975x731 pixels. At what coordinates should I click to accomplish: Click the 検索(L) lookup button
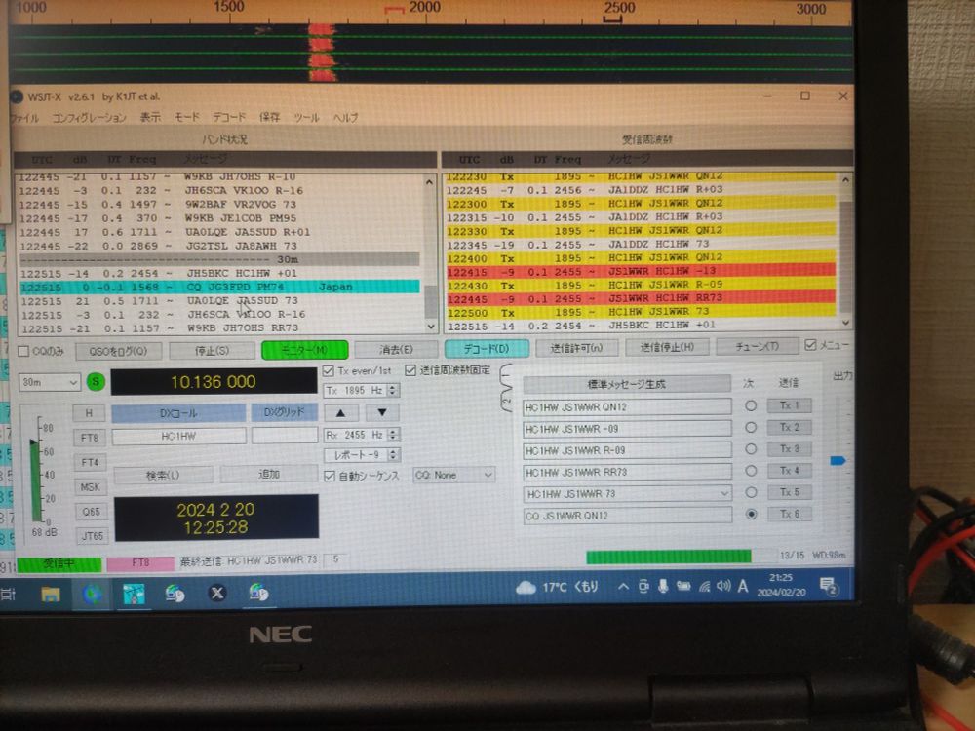point(163,475)
